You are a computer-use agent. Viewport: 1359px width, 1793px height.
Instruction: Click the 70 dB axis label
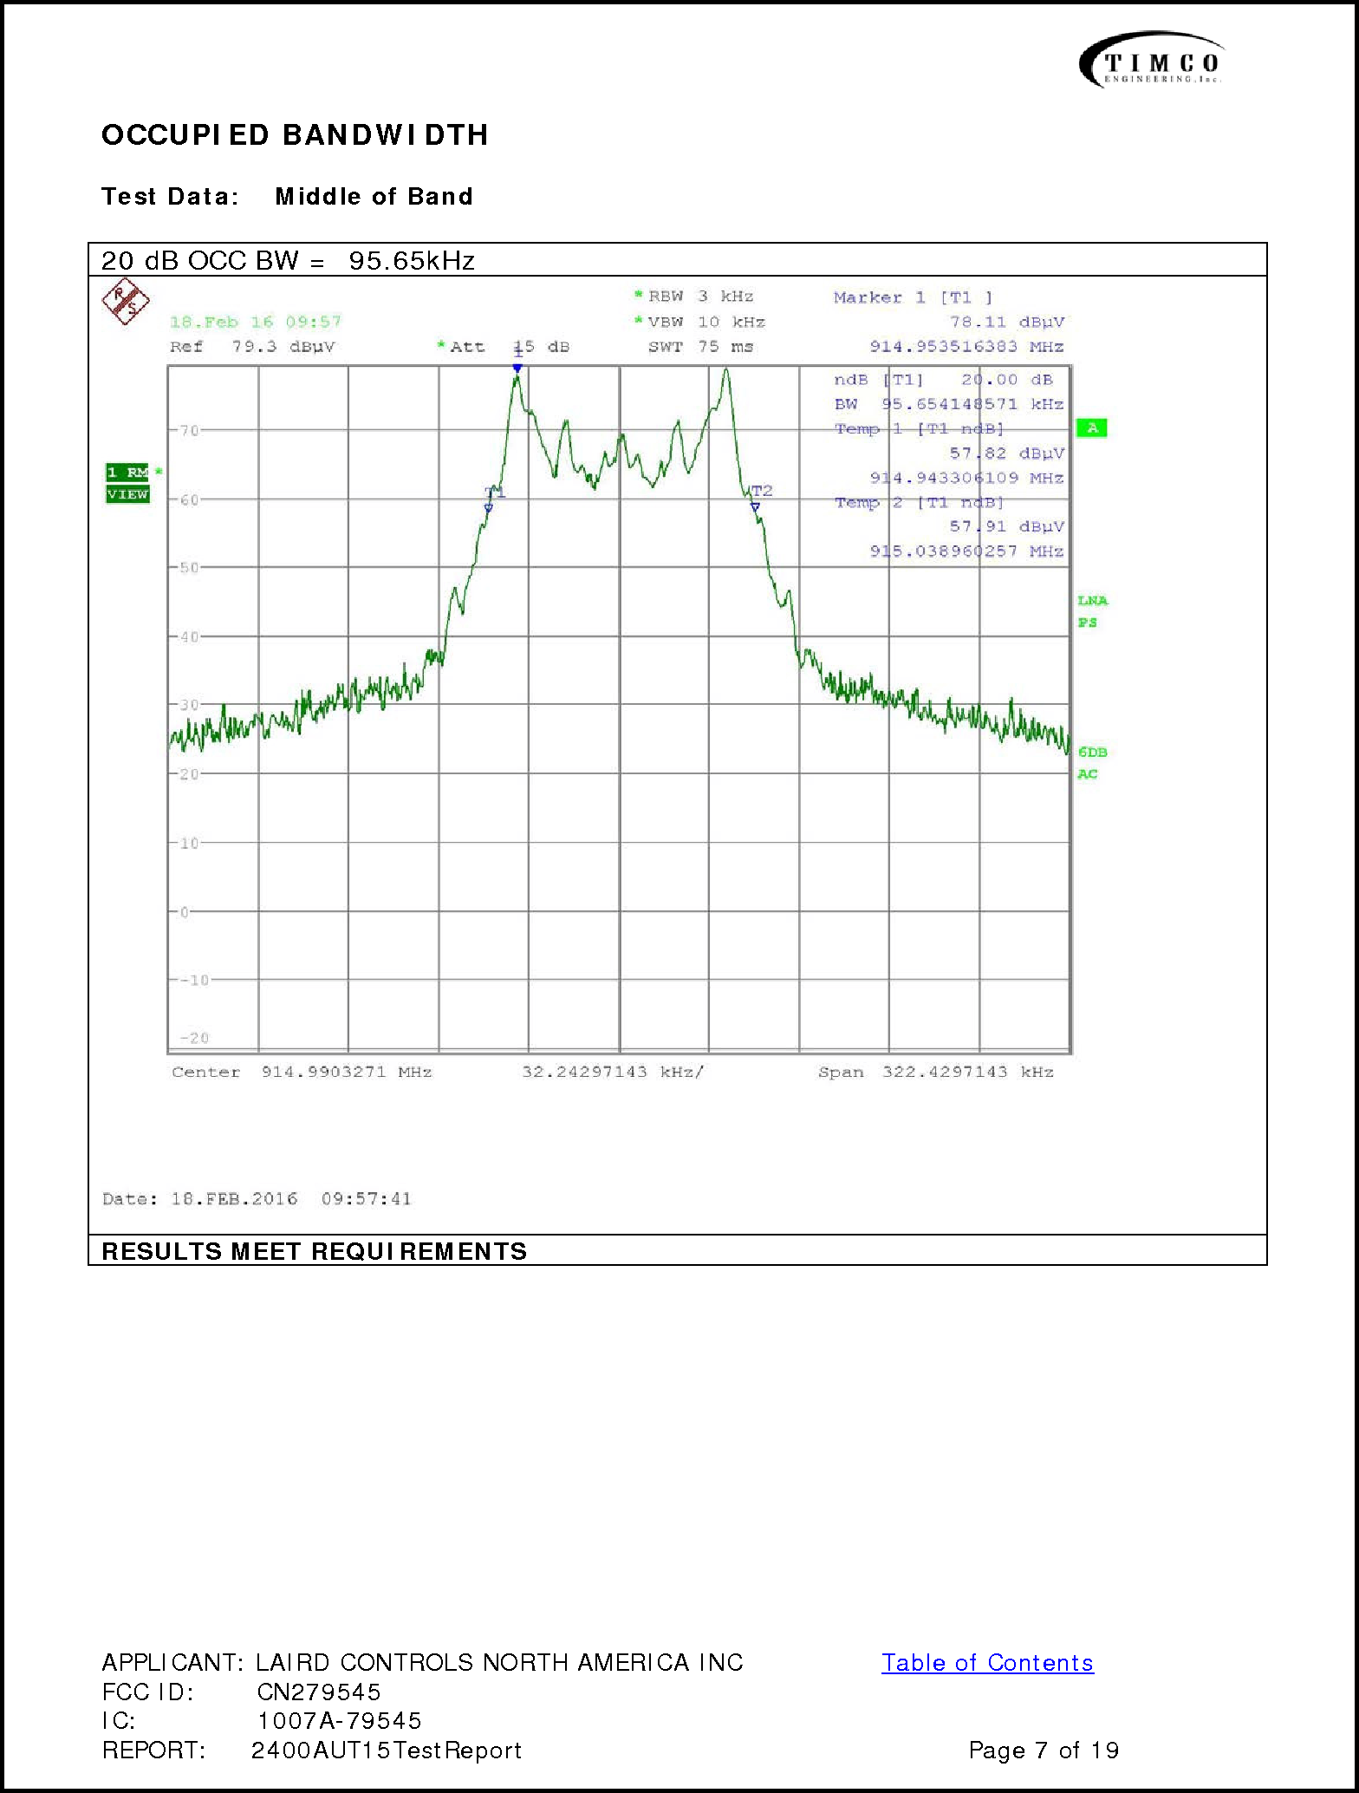point(189,430)
